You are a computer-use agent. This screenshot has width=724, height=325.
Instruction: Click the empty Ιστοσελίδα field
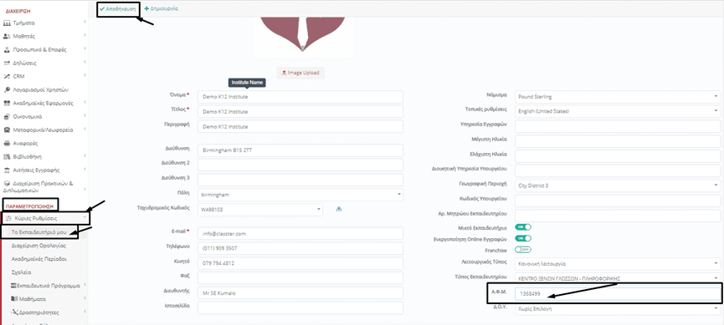point(300,308)
